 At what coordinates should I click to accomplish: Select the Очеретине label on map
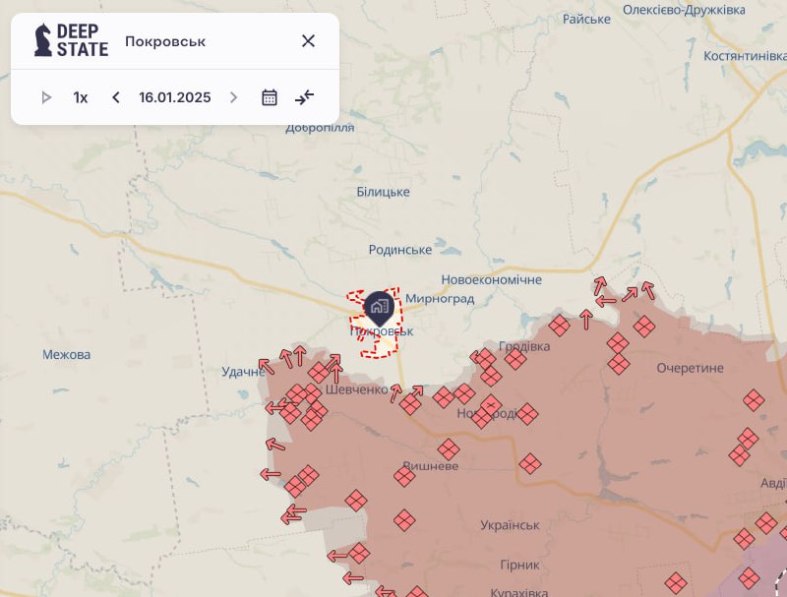690,368
